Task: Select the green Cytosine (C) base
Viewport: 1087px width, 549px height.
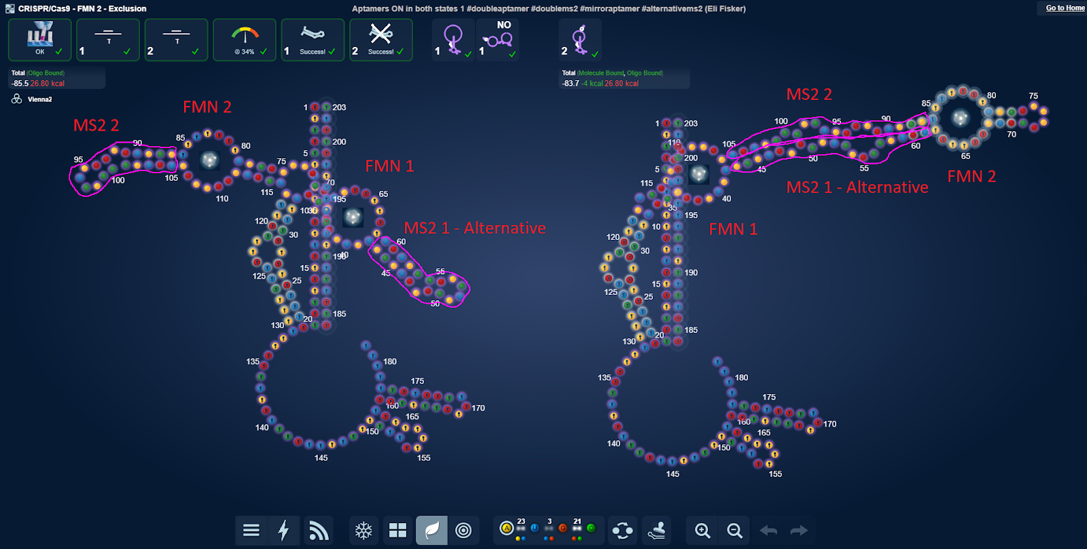Action: tap(591, 528)
